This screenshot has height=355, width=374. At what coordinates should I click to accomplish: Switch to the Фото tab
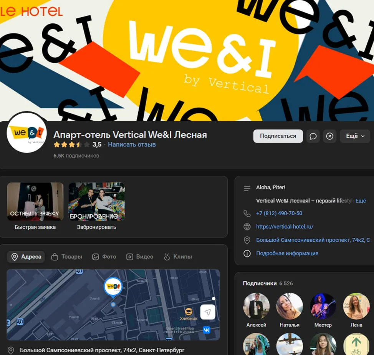pyautogui.click(x=104, y=257)
